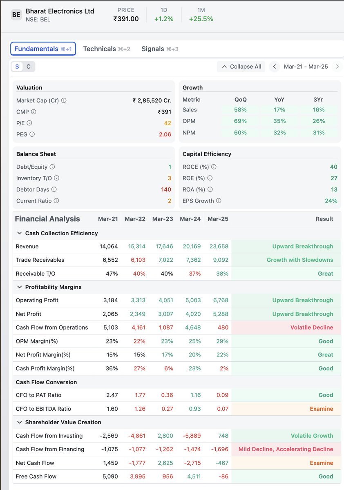Switch to the Signals tab
Image resolution: width=344 pixels, height=490 pixels.
(160, 49)
